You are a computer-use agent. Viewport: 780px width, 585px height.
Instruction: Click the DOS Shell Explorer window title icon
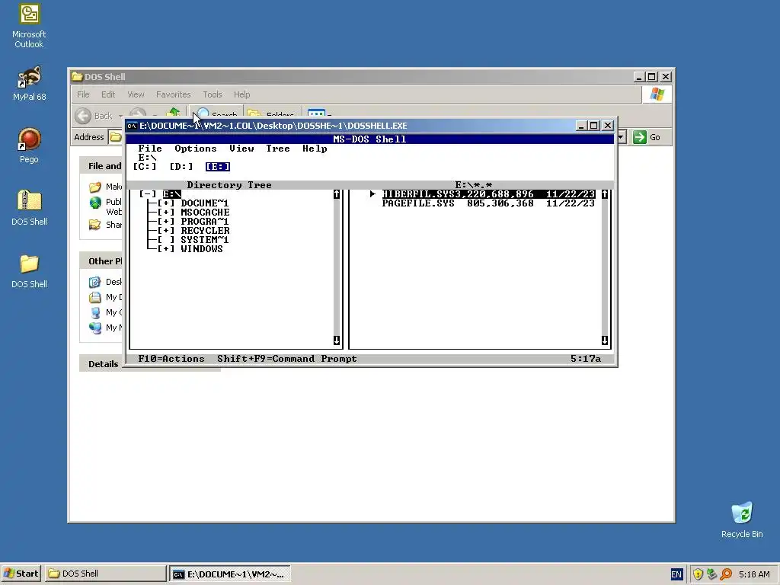point(77,77)
